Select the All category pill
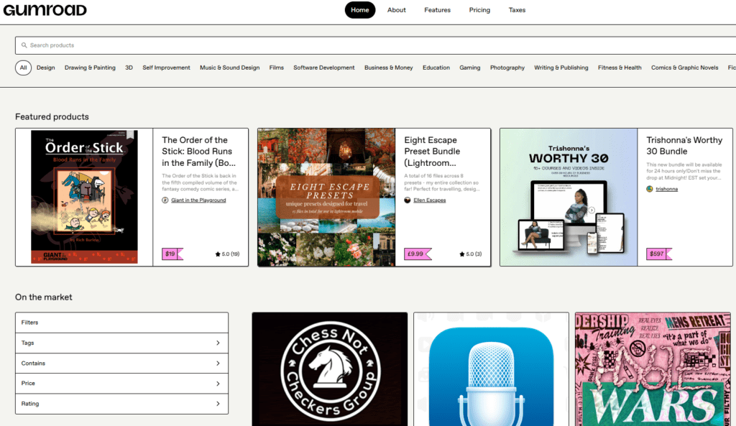Image resolution: width=736 pixels, height=426 pixels. click(24, 68)
